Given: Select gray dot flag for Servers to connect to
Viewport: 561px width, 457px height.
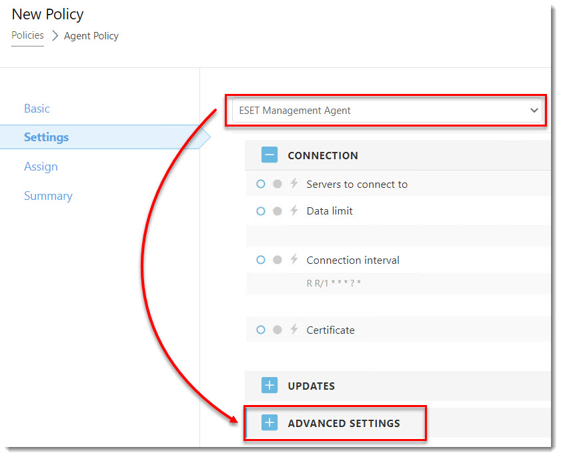Looking at the screenshot, I should click(277, 184).
